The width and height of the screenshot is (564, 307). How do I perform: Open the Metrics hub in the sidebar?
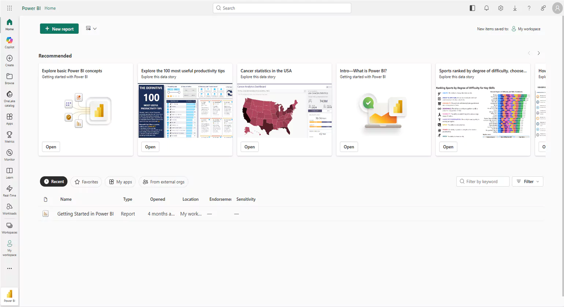point(9,137)
